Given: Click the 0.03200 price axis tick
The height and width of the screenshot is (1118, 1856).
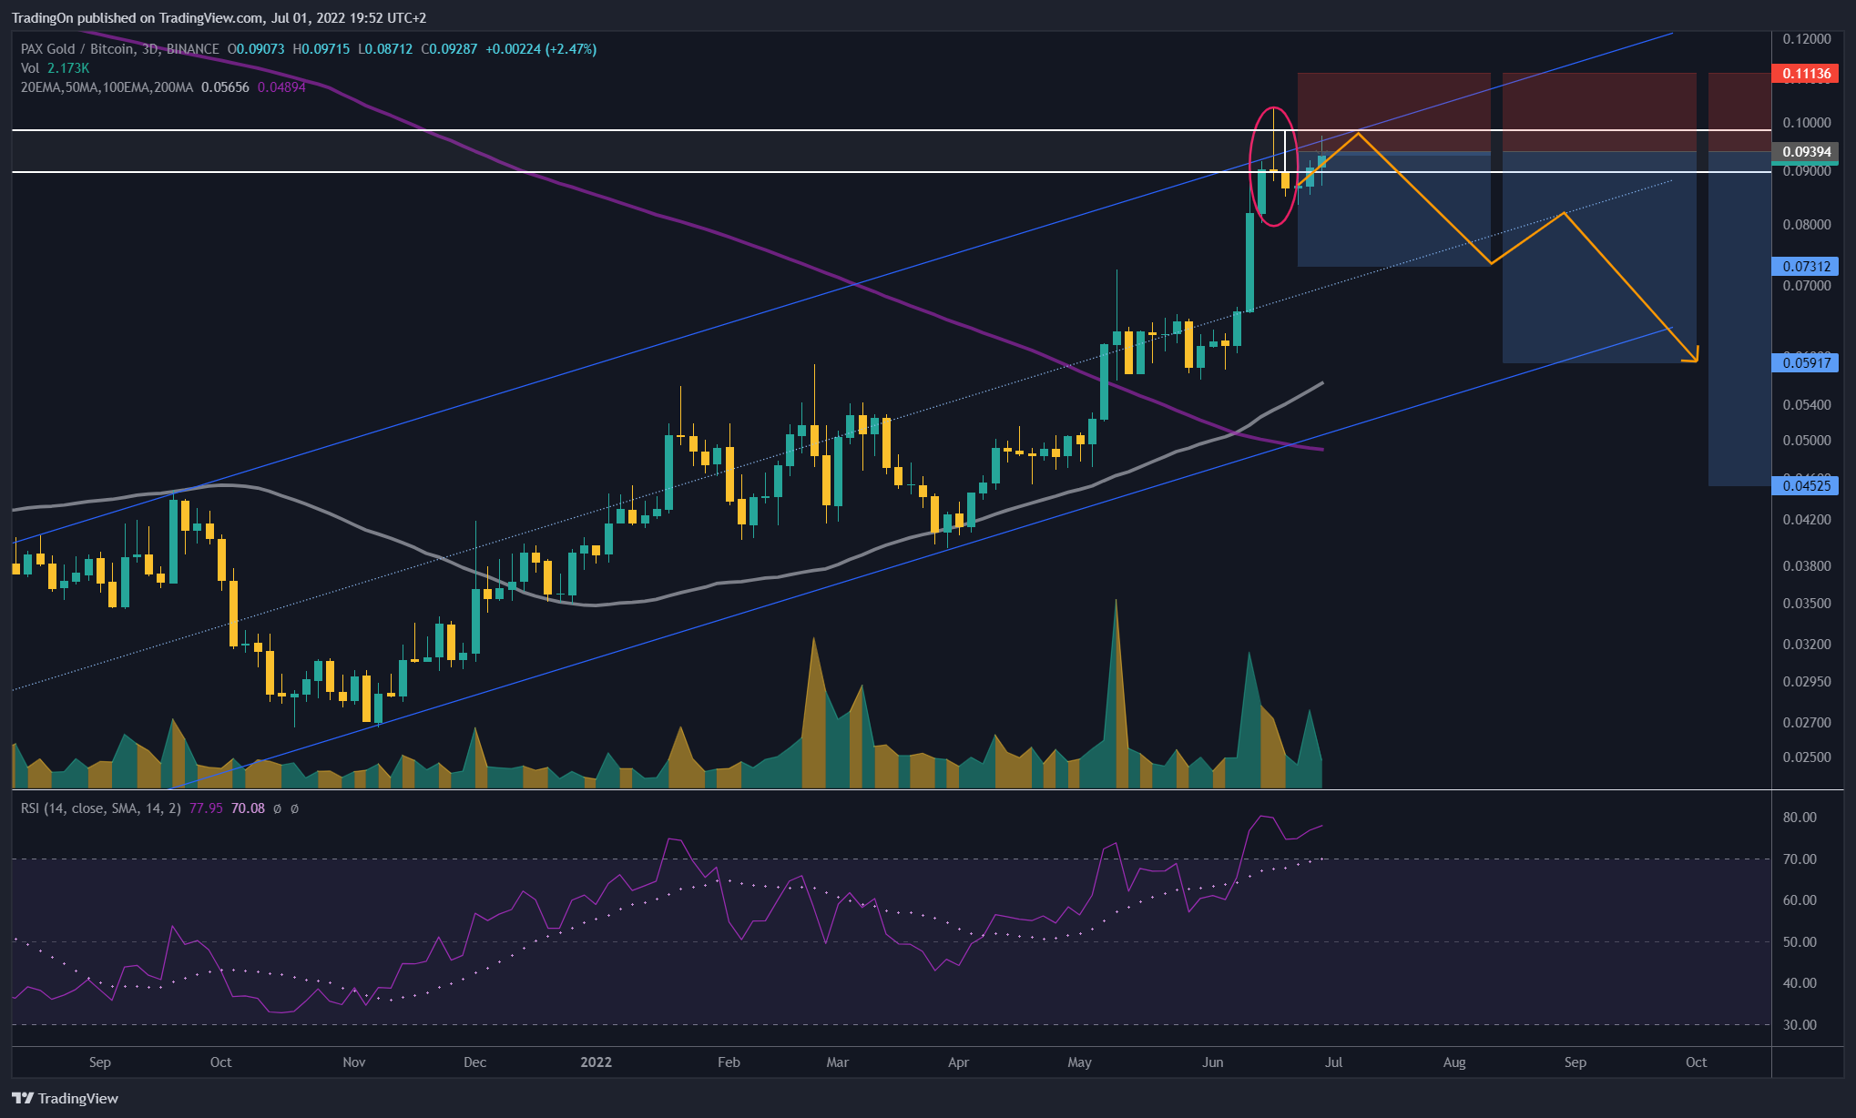Looking at the screenshot, I should coord(1806,645).
